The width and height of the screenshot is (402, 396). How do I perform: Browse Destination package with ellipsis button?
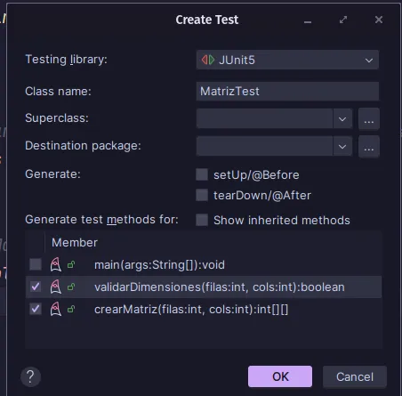pyautogui.click(x=369, y=146)
